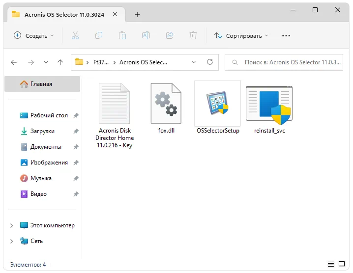
Task: Add a new Explorer tab
Action: (x=137, y=15)
